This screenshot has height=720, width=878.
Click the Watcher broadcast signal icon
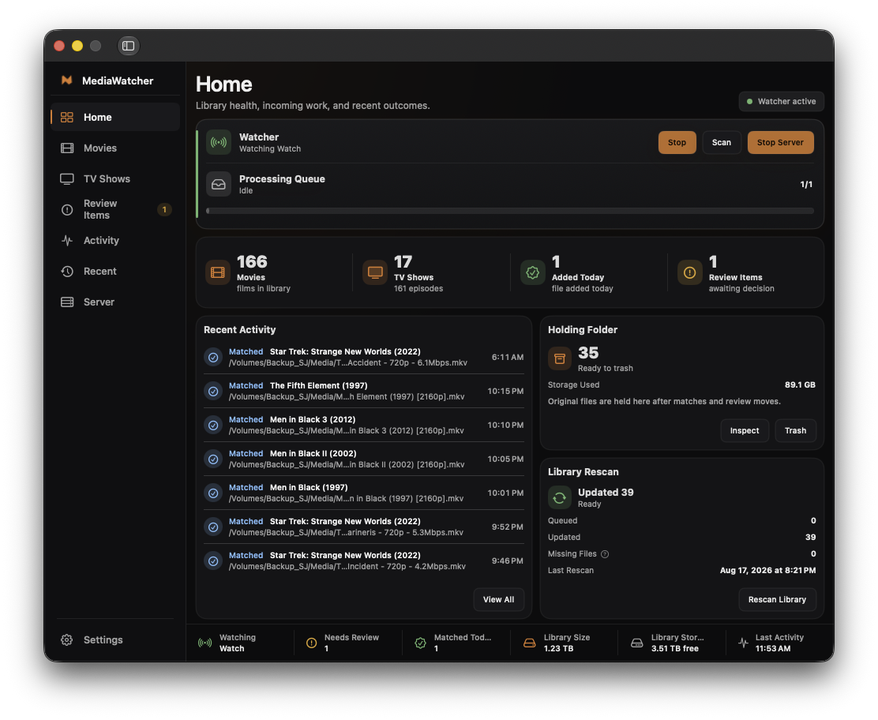pos(219,142)
